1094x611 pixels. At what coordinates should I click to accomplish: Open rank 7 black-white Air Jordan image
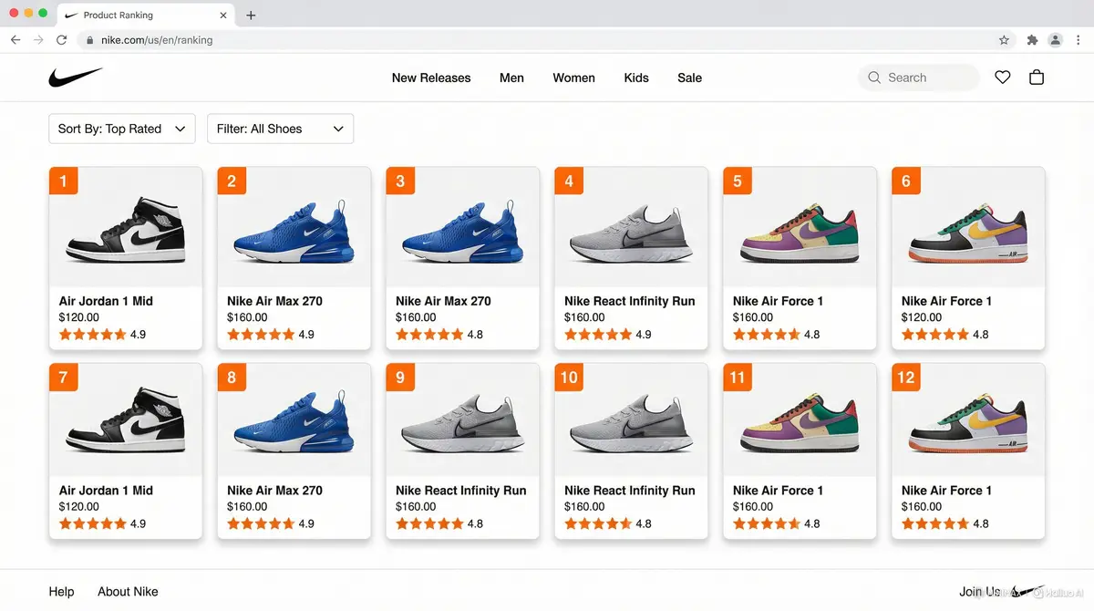[x=126, y=419]
